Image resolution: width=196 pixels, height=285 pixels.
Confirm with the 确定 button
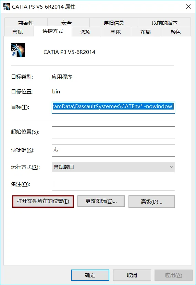[x=90, y=275]
